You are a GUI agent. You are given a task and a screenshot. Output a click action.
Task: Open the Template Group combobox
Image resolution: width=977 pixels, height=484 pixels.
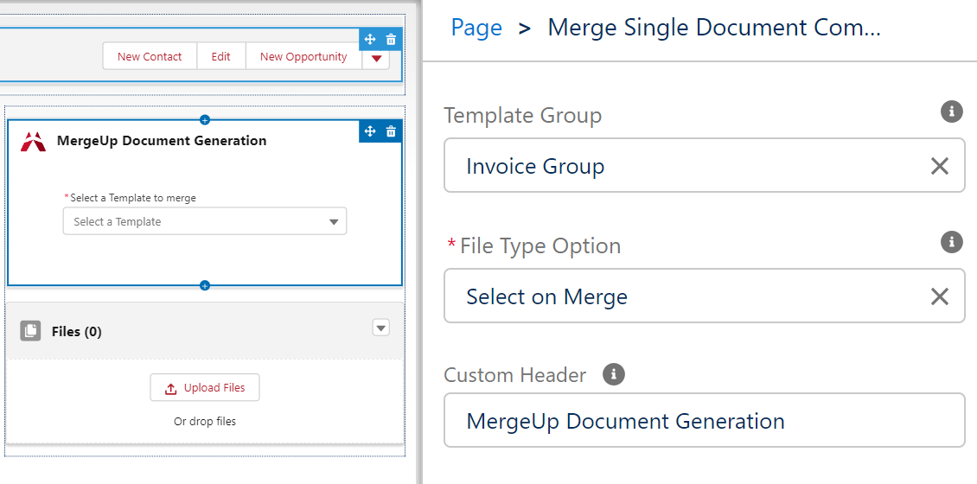coord(704,166)
